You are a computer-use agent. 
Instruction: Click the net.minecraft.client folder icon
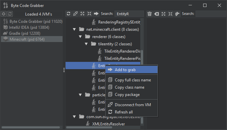pyautogui.click(x=82, y=29)
